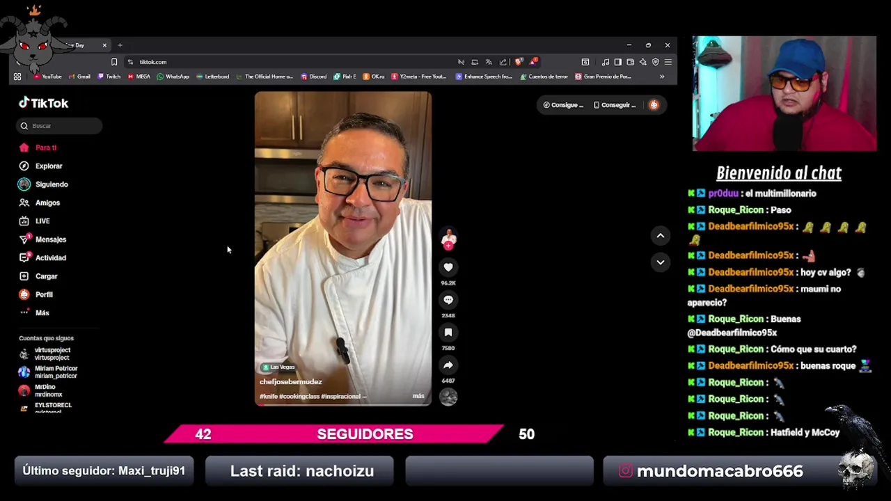Open Enhance Speech bookmark

point(484,77)
